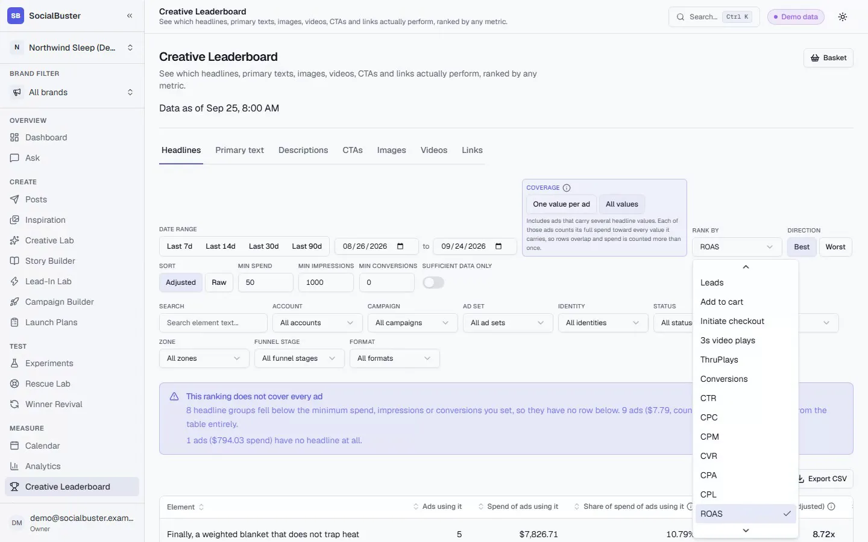
Task: Click Export CSV button
Action: [823, 479]
